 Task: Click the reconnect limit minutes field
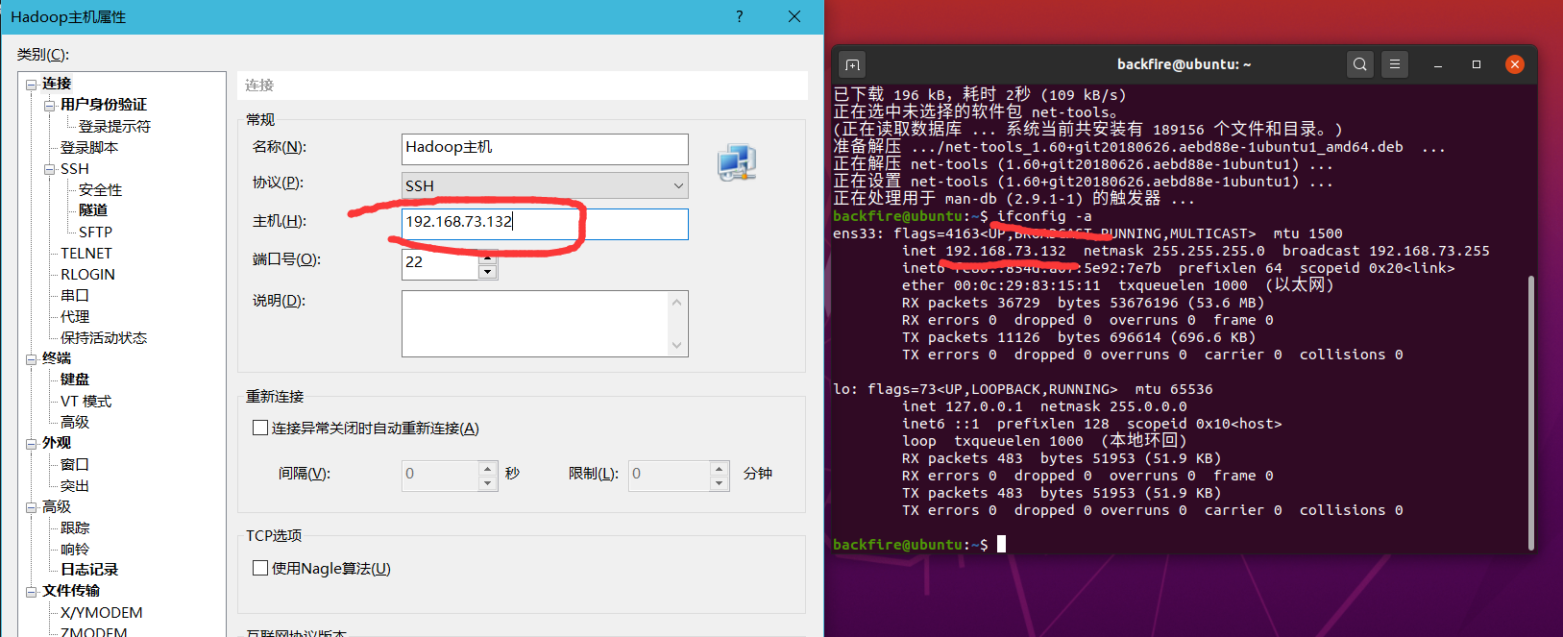pos(670,475)
